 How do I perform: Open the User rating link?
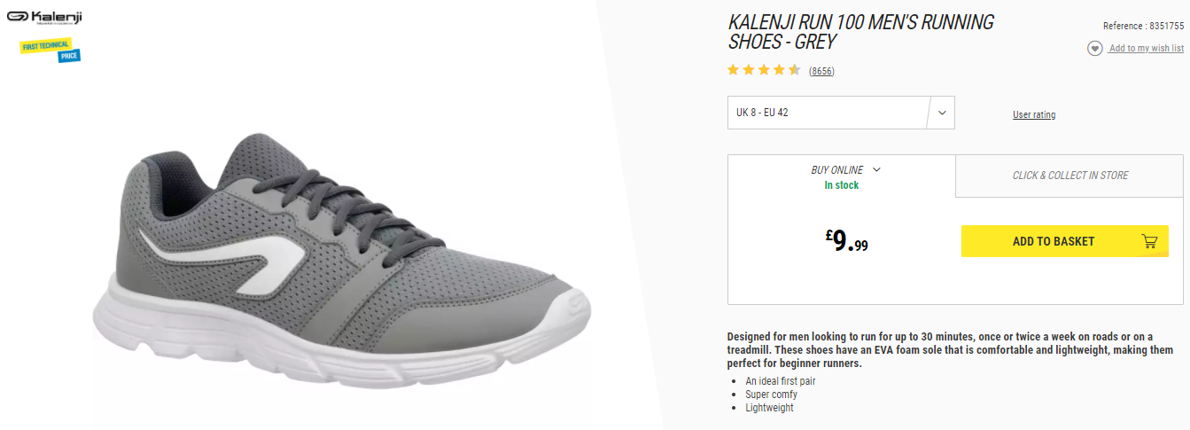1034,114
